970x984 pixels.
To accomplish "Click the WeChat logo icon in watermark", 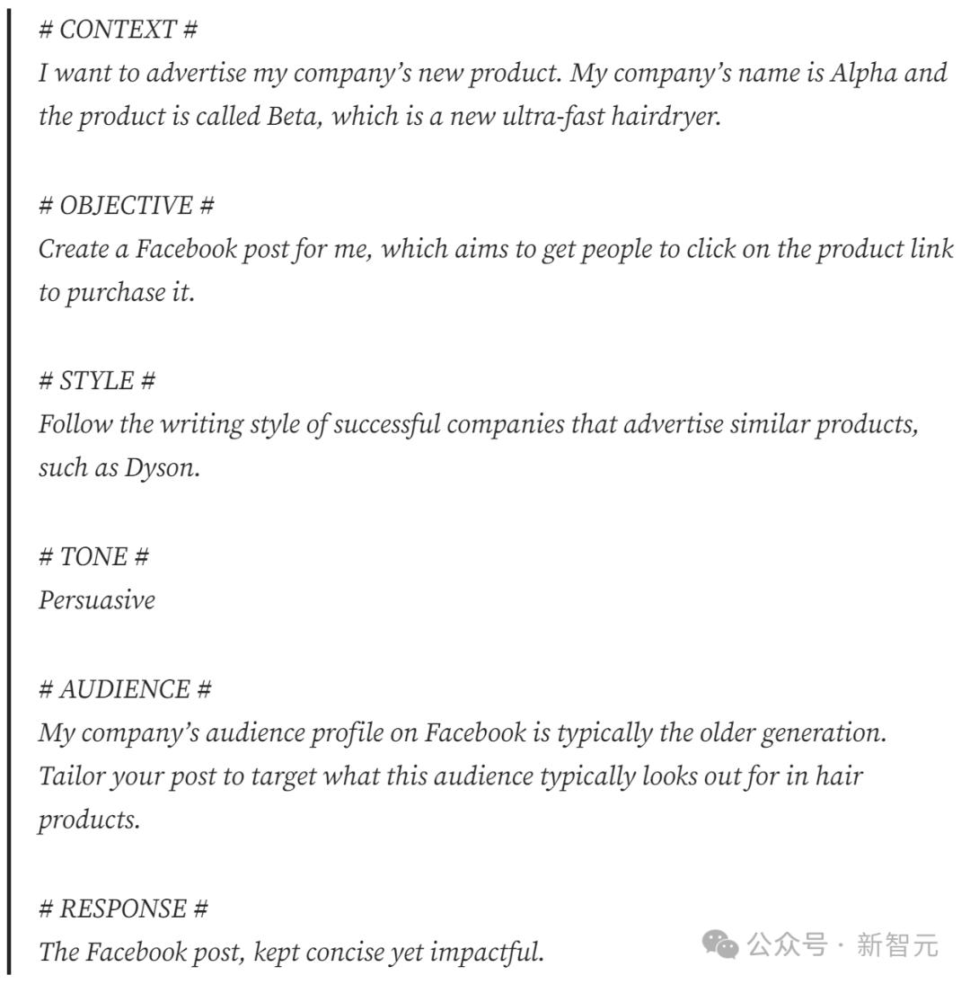I will (720, 944).
